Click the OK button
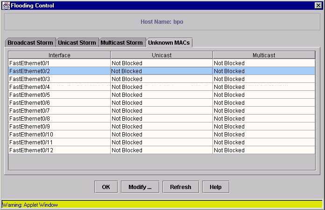 click(106, 187)
